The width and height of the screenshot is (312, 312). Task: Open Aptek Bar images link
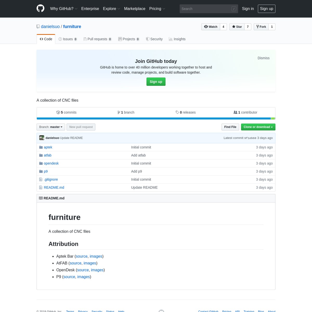(96, 256)
